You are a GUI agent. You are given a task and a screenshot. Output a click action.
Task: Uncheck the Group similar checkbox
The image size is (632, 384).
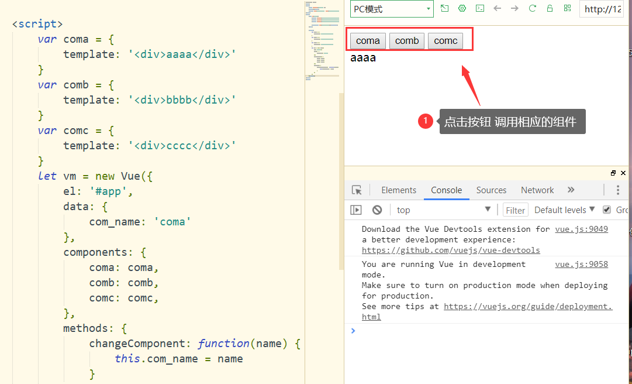click(x=607, y=210)
